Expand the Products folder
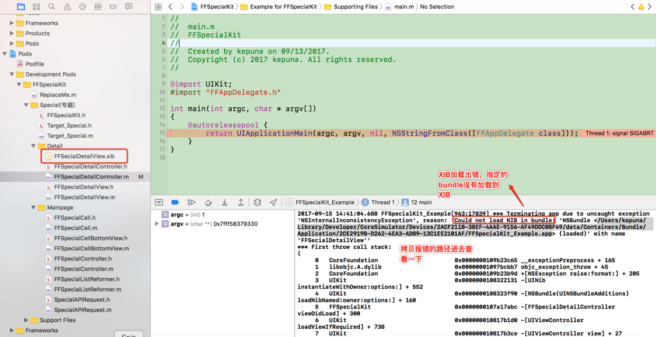 [12, 33]
